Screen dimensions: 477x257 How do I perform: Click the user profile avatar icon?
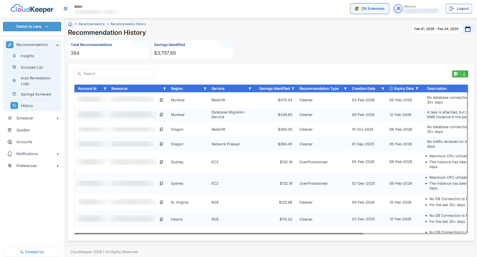[x=398, y=9]
